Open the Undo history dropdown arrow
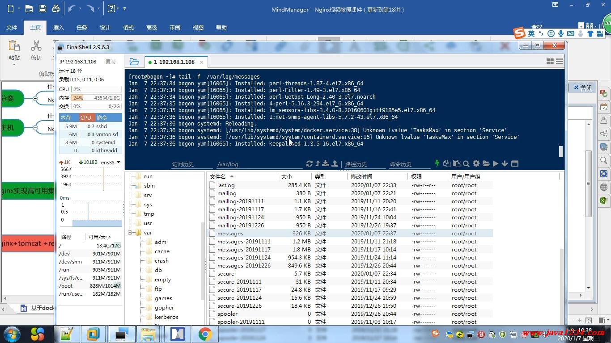The height and width of the screenshot is (343, 611). (x=81, y=8)
